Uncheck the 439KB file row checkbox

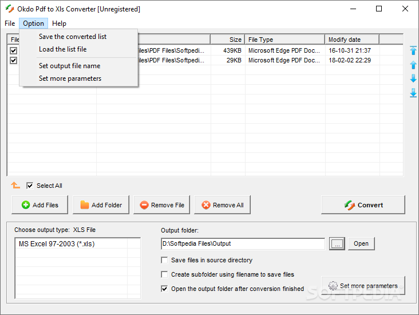click(13, 50)
